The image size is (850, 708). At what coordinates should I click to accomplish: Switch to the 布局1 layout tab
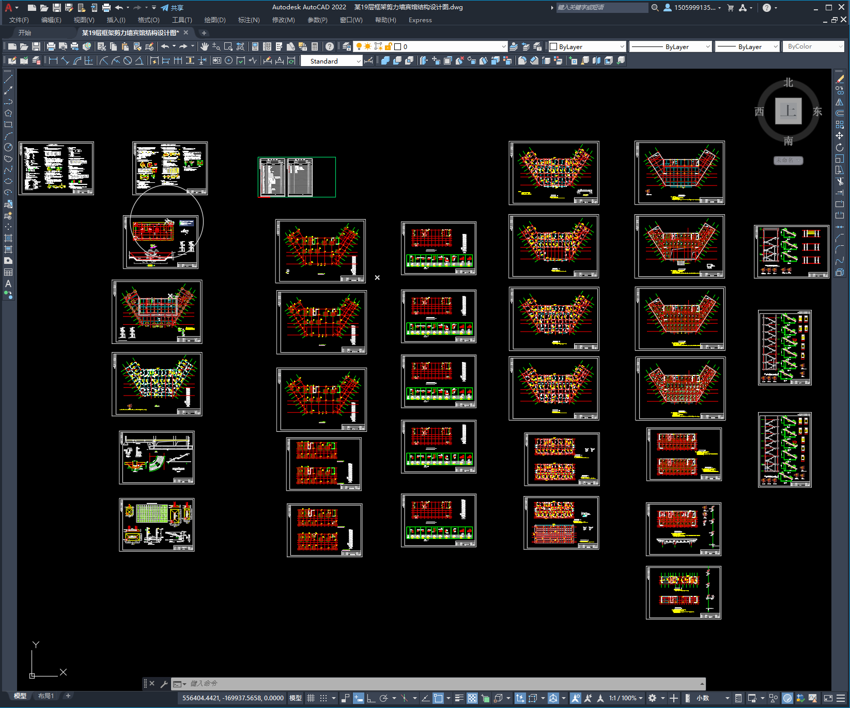click(46, 696)
